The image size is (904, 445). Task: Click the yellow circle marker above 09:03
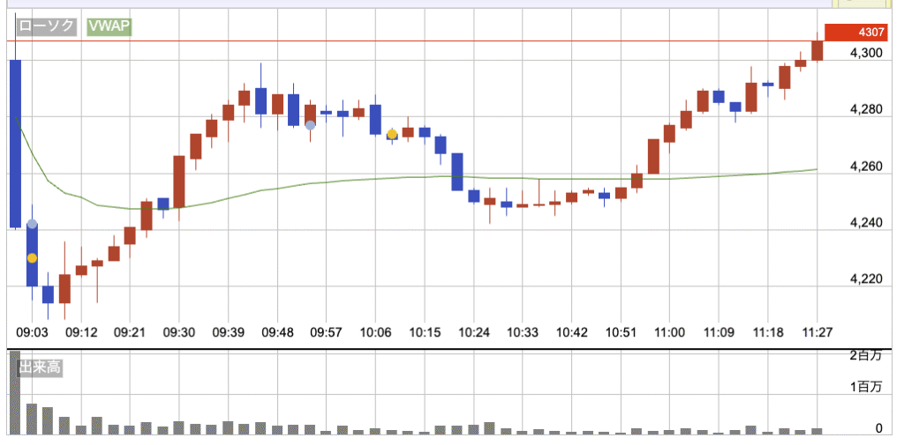click(x=32, y=257)
